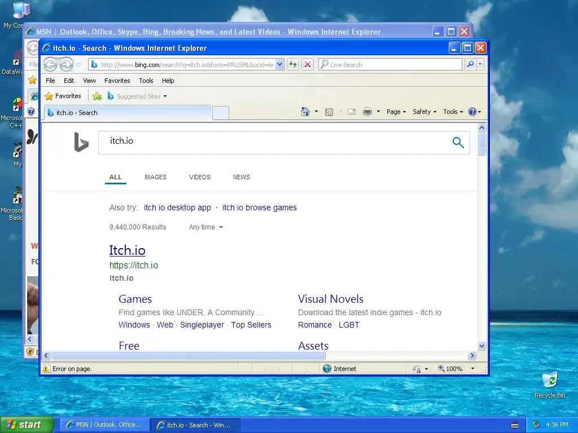Open the Tools menu in menu bar

[146, 81]
